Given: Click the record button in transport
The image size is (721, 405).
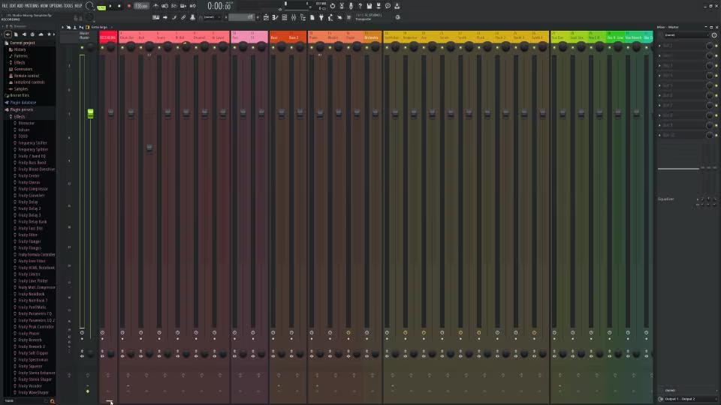Looking at the screenshot, I should [x=128, y=6].
